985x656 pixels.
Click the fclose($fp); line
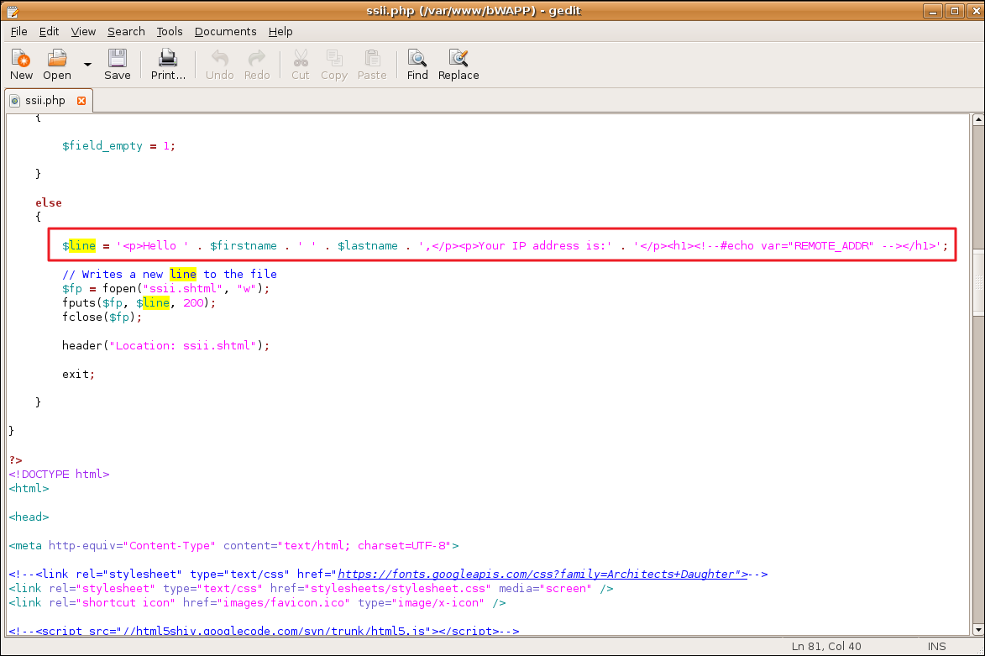tap(102, 317)
